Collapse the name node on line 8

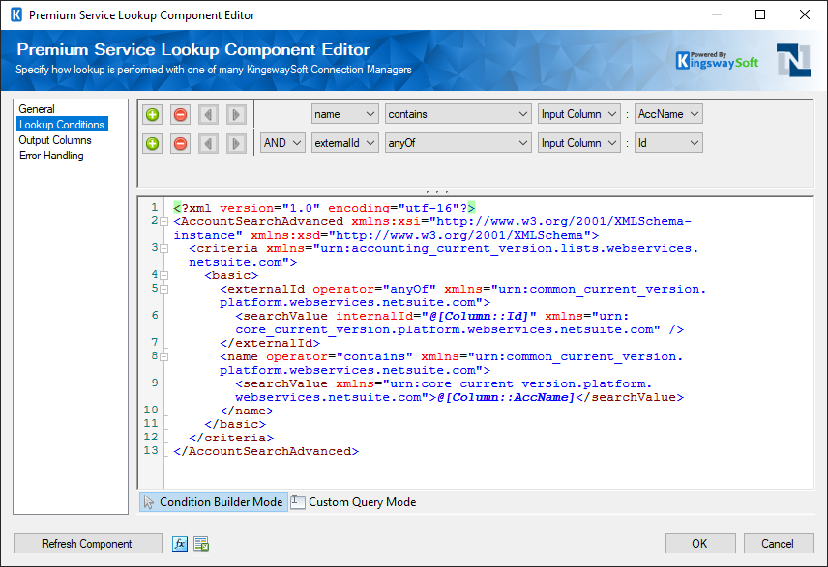pos(164,356)
